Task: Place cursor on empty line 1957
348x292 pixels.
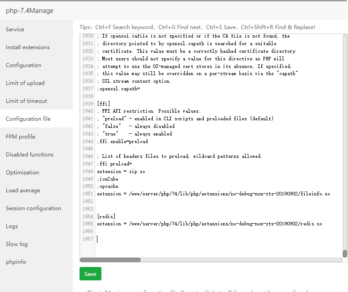Action: coord(179,239)
